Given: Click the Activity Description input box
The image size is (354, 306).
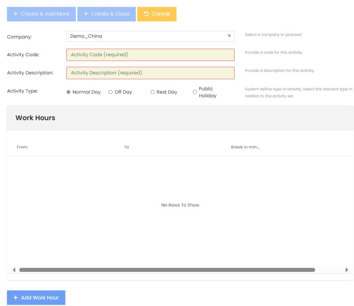Looking at the screenshot, I should pyautogui.click(x=150, y=72).
